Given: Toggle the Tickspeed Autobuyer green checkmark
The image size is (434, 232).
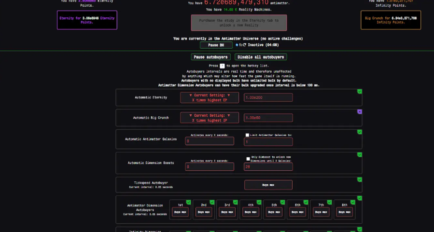Looking at the screenshot, I should (360, 180).
